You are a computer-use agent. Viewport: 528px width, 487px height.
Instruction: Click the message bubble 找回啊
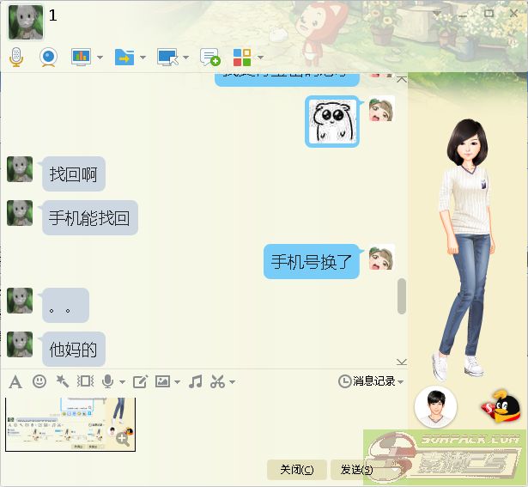point(74,173)
